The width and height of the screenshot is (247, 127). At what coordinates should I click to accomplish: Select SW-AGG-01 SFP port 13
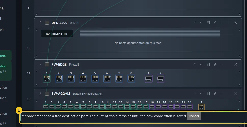tap(121, 107)
